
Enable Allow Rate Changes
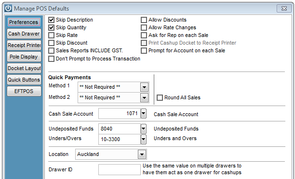(x=144, y=27)
